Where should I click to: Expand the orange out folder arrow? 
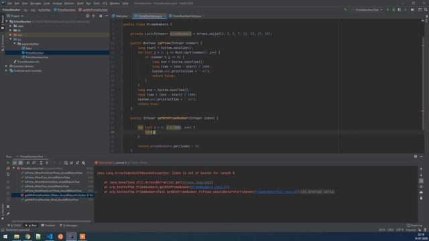pyautogui.click(x=11, y=35)
